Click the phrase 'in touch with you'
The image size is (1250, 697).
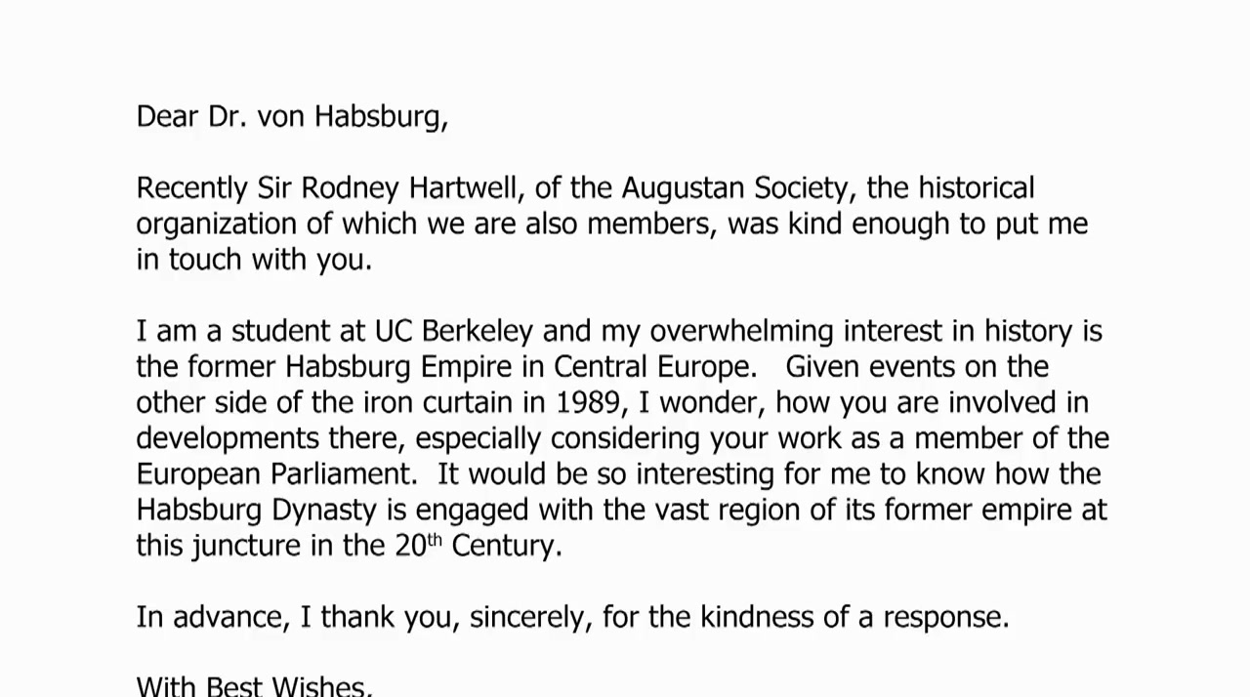click(253, 260)
